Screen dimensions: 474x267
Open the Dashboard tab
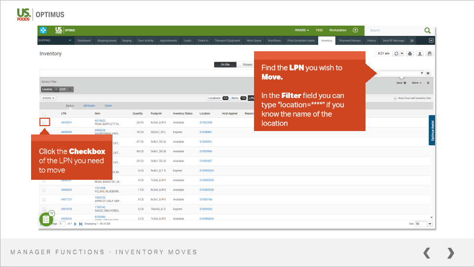coord(84,40)
